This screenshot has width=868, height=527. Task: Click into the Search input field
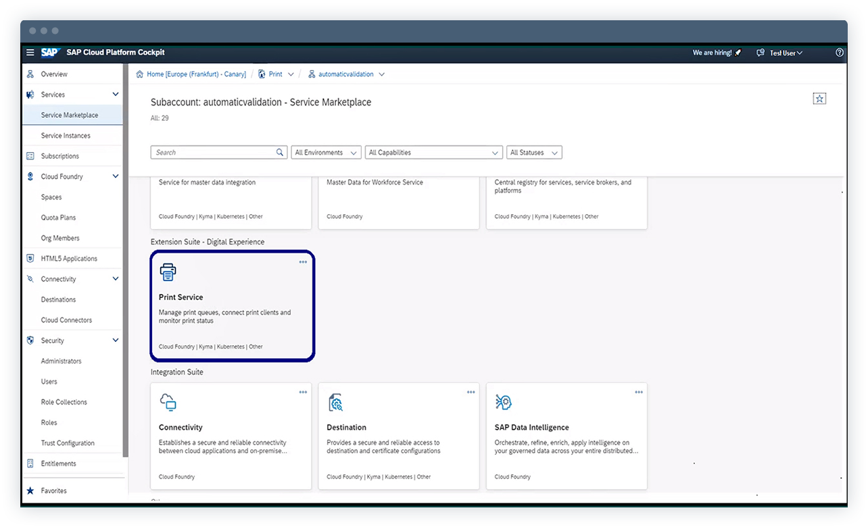tap(213, 153)
